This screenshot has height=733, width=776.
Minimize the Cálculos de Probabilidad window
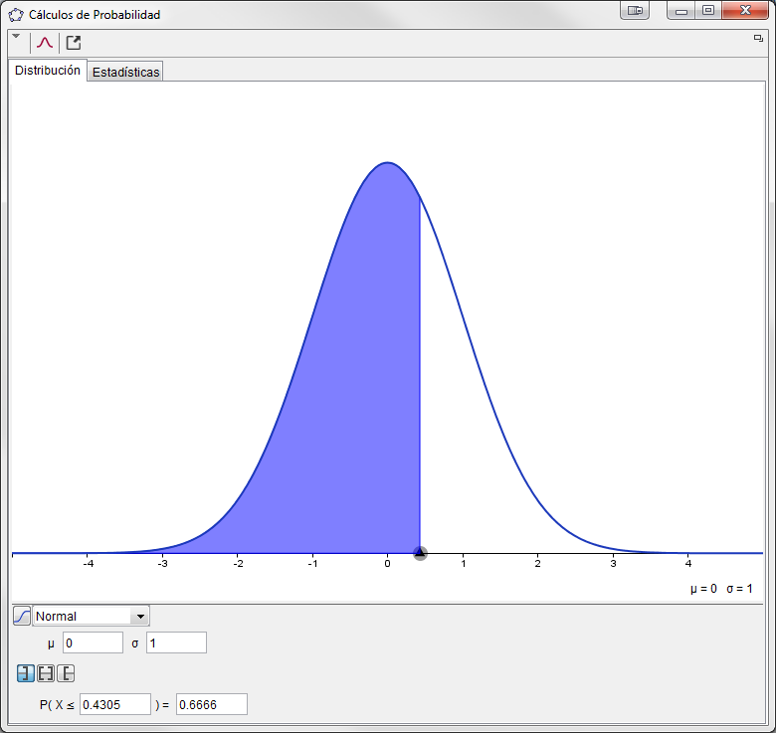point(681,11)
